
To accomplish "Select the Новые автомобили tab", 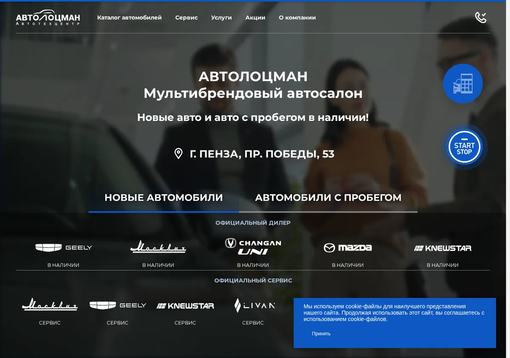I will (164, 198).
